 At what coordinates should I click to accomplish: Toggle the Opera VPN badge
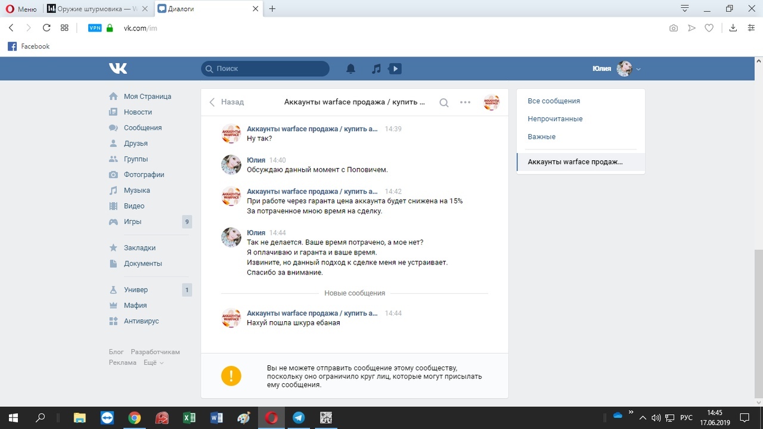(95, 28)
